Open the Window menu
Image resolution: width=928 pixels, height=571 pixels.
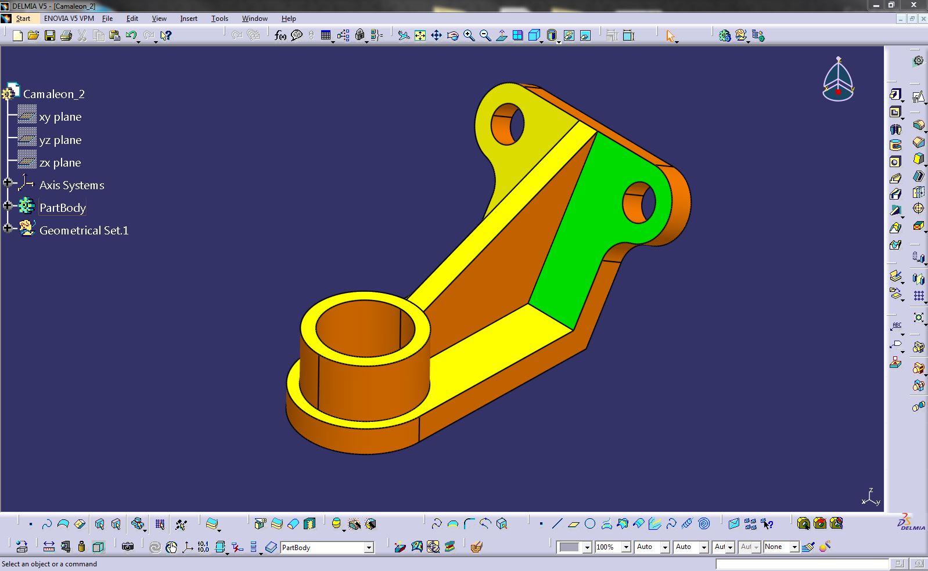[x=255, y=19]
